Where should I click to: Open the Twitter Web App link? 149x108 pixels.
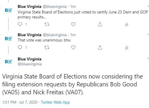tap(55, 102)
